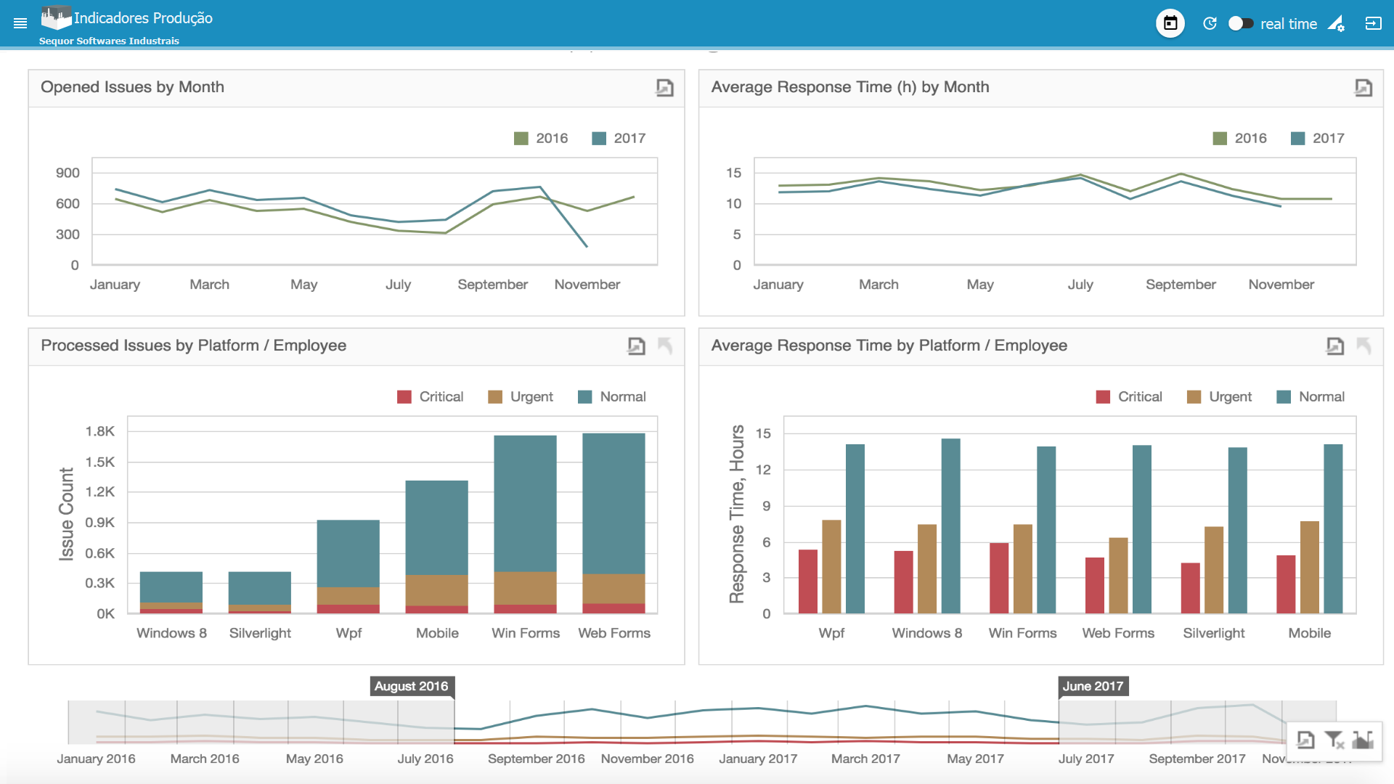Click the exit/logout icon in the header
Screen dimensions: 1394x784
(1374, 23)
